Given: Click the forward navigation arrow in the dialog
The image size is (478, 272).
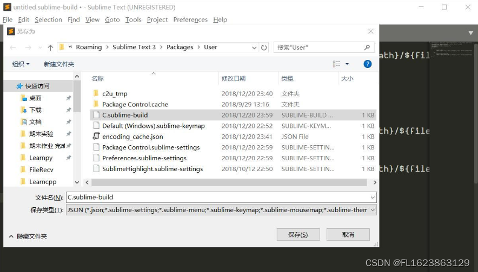Looking at the screenshot, I should [x=28, y=47].
